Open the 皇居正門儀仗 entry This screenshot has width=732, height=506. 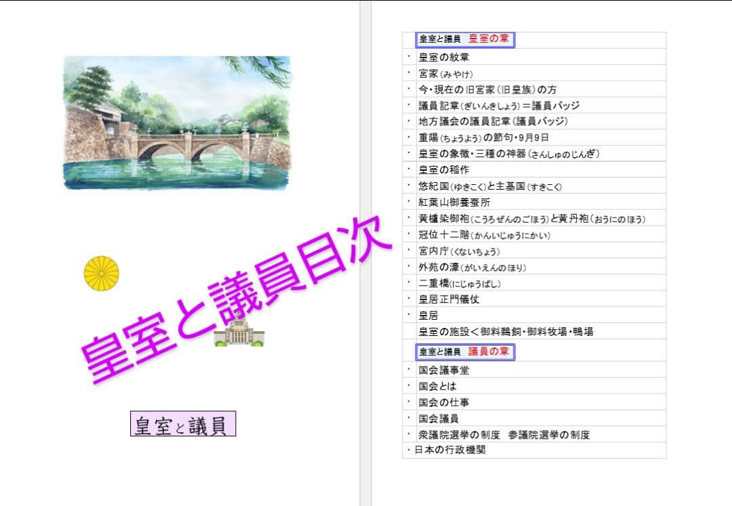point(449,299)
